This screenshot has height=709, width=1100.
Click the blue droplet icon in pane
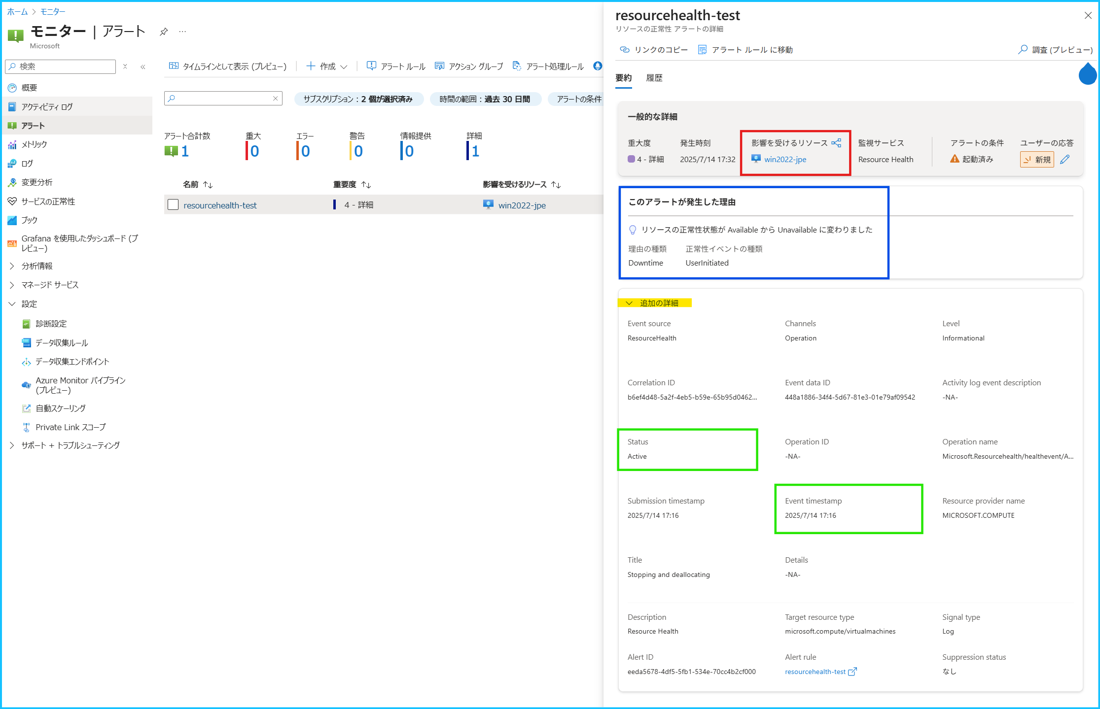[x=1087, y=73]
